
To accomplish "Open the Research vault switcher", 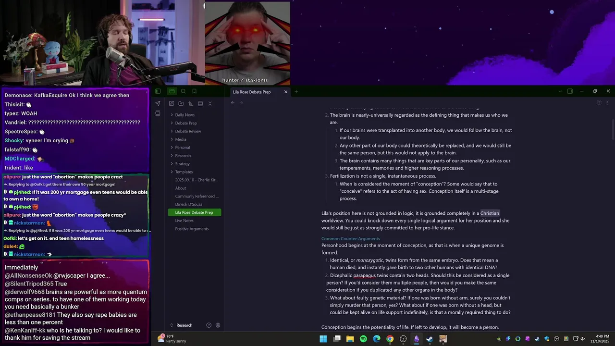I will click(x=181, y=325).
